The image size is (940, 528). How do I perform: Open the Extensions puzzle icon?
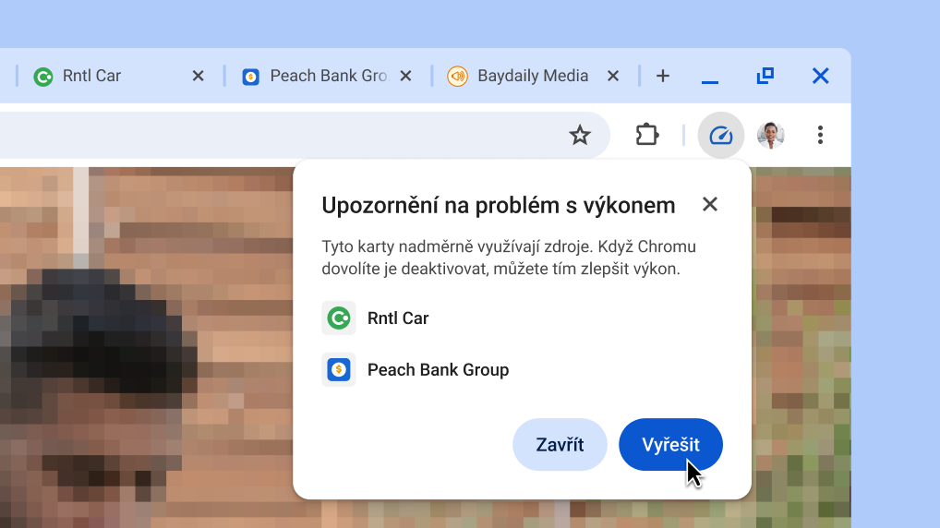point(647,135)
